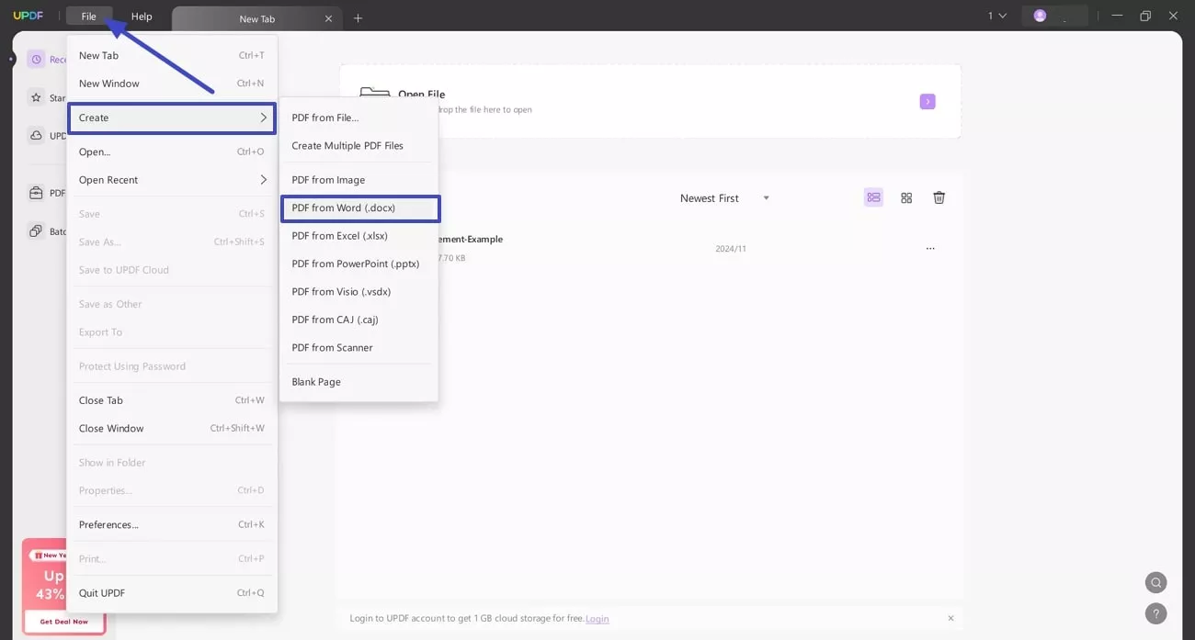Click the Login link
1195x640 pixels.
(597, 619)
